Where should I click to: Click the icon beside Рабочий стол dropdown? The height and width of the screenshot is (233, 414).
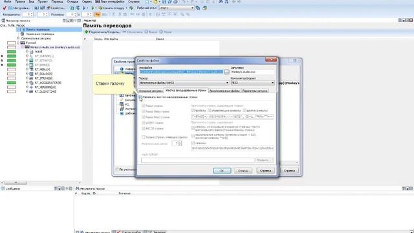(x=198, y=8)
